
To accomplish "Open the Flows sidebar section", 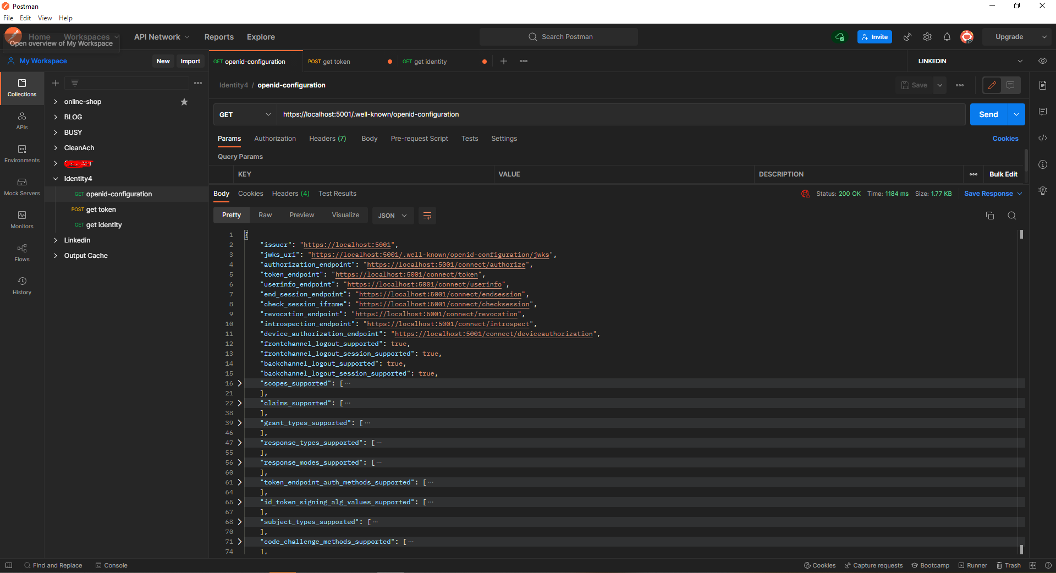I will click(22, 253).
